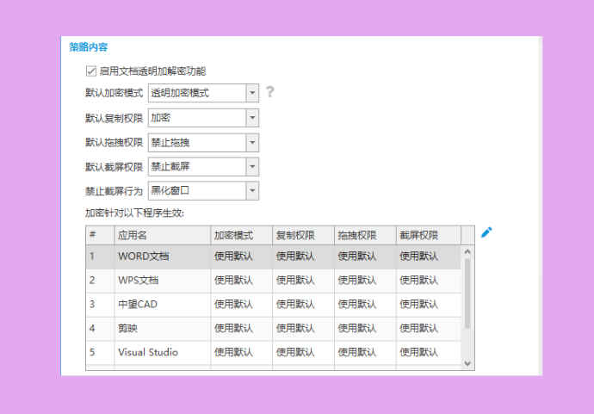
Task: Click the 策略内容 heading
Action: (89, 47)
